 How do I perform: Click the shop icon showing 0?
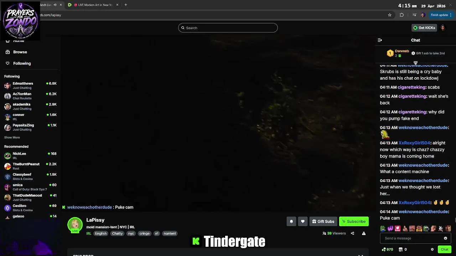(400, 250)
